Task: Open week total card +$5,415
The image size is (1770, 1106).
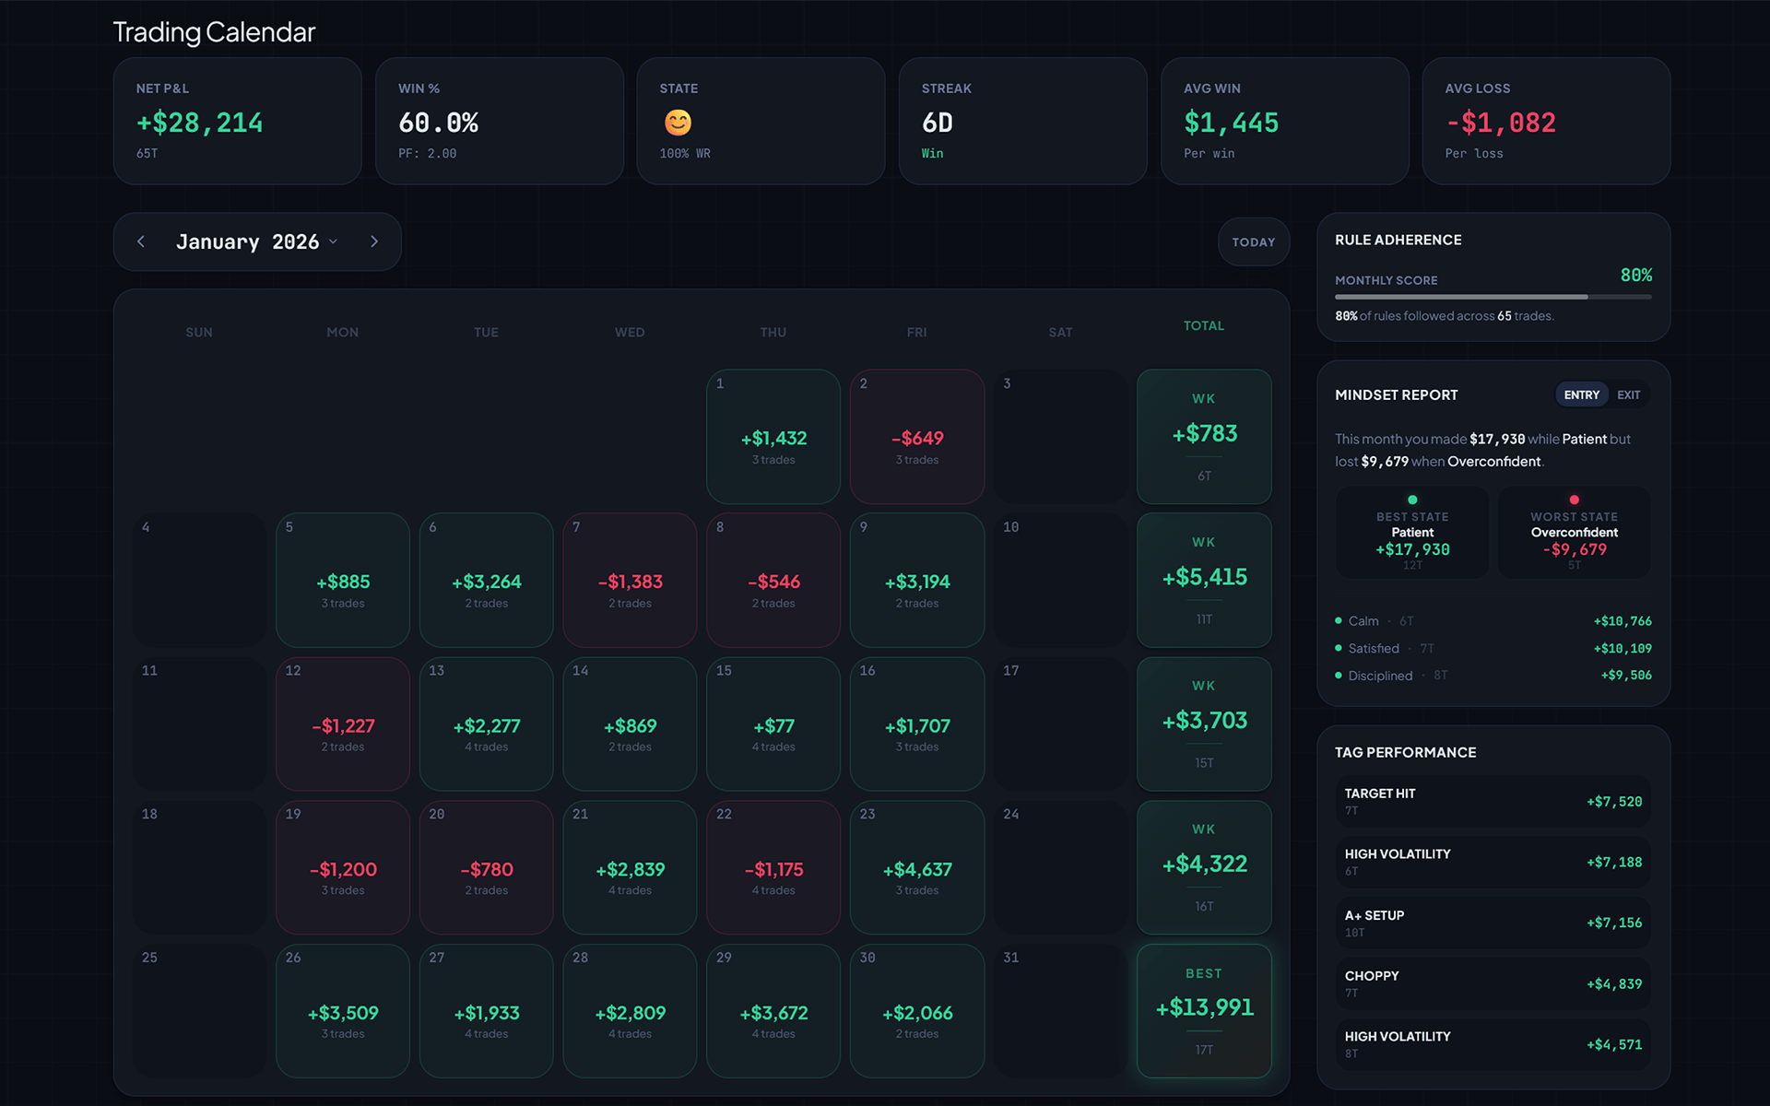Action: 1204,580
